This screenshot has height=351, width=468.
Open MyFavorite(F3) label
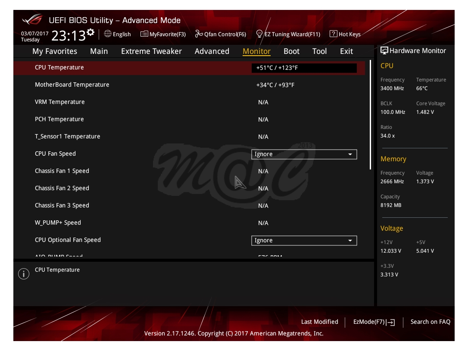tap(168, 34)
